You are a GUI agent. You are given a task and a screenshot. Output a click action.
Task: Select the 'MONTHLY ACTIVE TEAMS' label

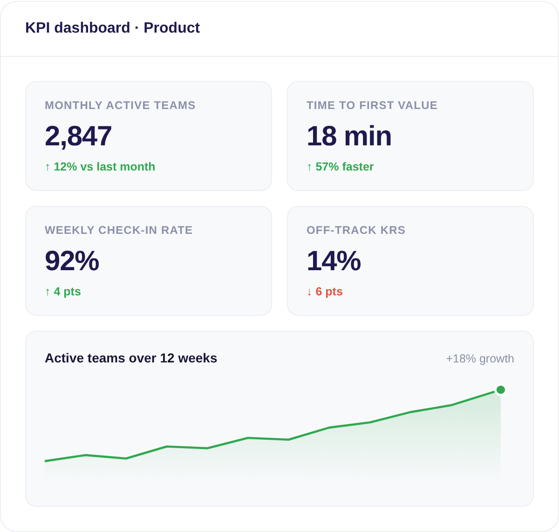pyautogui.click(x=120, y=105)
